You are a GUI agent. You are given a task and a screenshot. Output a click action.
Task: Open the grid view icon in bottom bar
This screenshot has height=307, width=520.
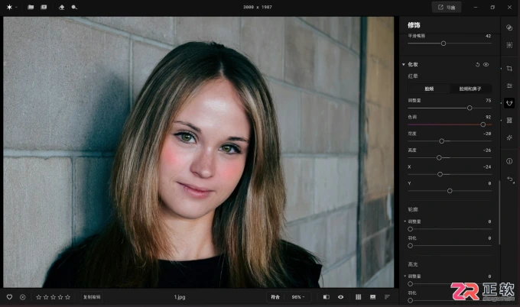(358, 297)
